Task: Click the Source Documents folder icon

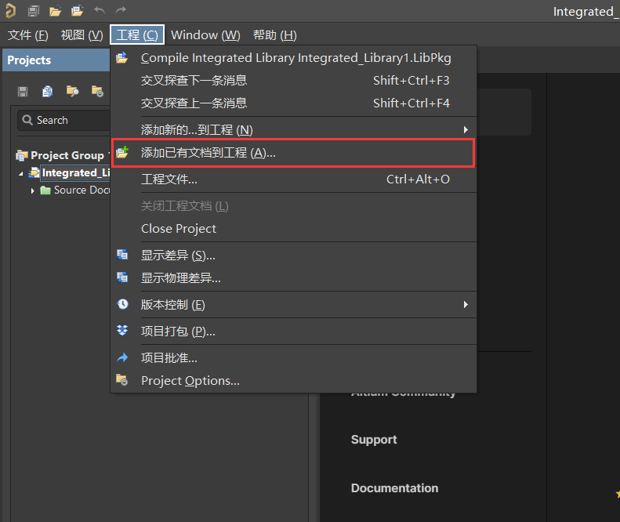Action: coord(45,190)
